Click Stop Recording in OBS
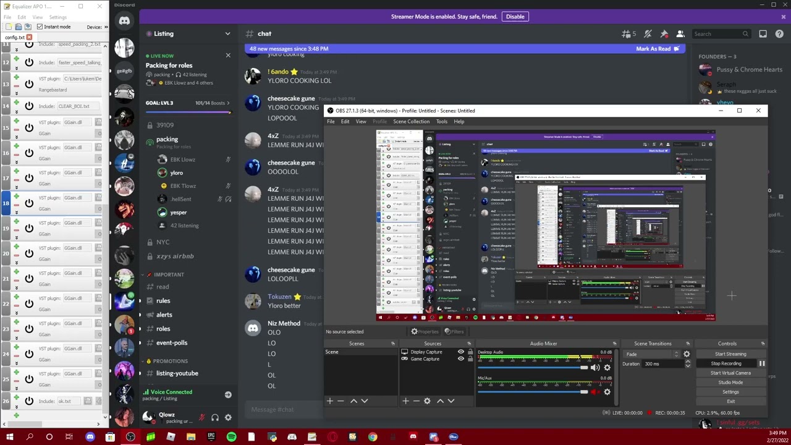The image size is (791, 445). [726, 363]
